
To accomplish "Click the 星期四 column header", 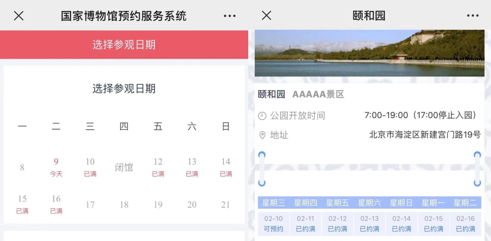I will (x=306, y=203).
